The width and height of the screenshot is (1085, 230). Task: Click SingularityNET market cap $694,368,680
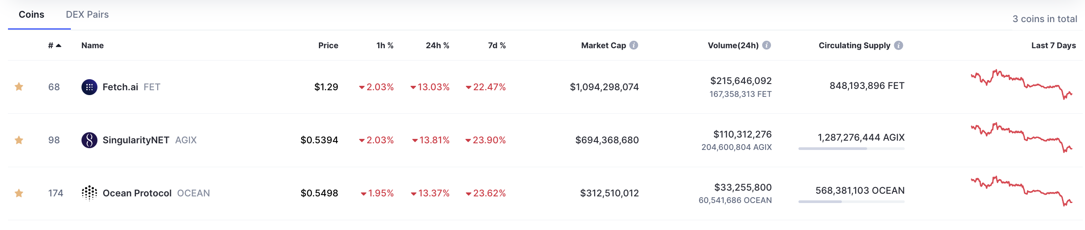point(607,140)
